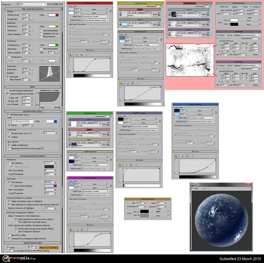Select Move point tool in blue Falloff mix curve
The height and width of the screenshot is (263, 264).
(176, 156)
